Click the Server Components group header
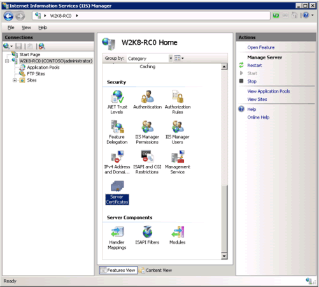This screenshot has width=319, height=287. coord(129,217)
